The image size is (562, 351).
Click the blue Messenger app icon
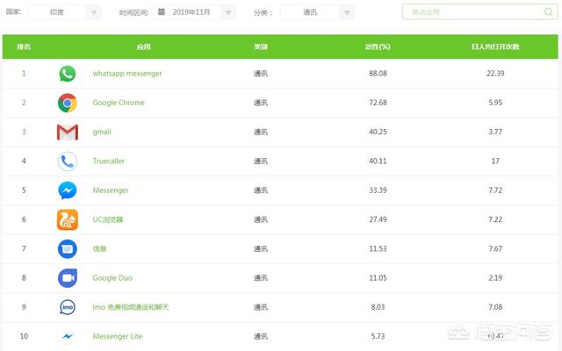pyautogui.click(x=68, y=190)
